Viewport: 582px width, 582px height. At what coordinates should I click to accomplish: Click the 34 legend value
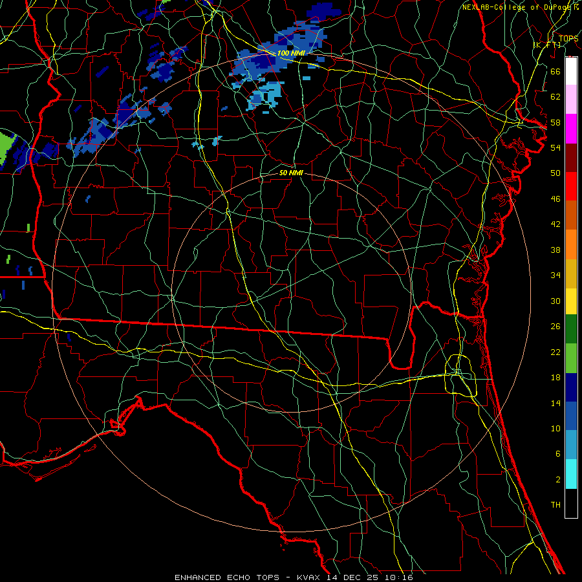tap(555, 275)
